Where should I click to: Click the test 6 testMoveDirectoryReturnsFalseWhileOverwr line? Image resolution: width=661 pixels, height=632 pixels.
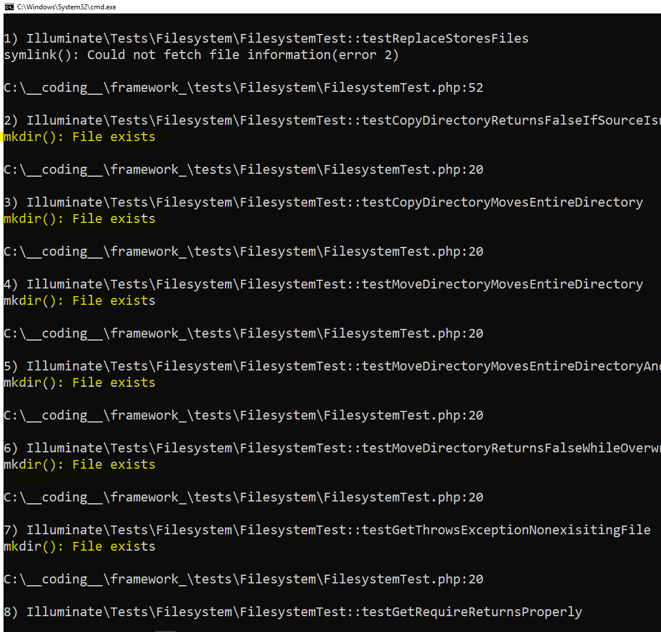(332, 448)
